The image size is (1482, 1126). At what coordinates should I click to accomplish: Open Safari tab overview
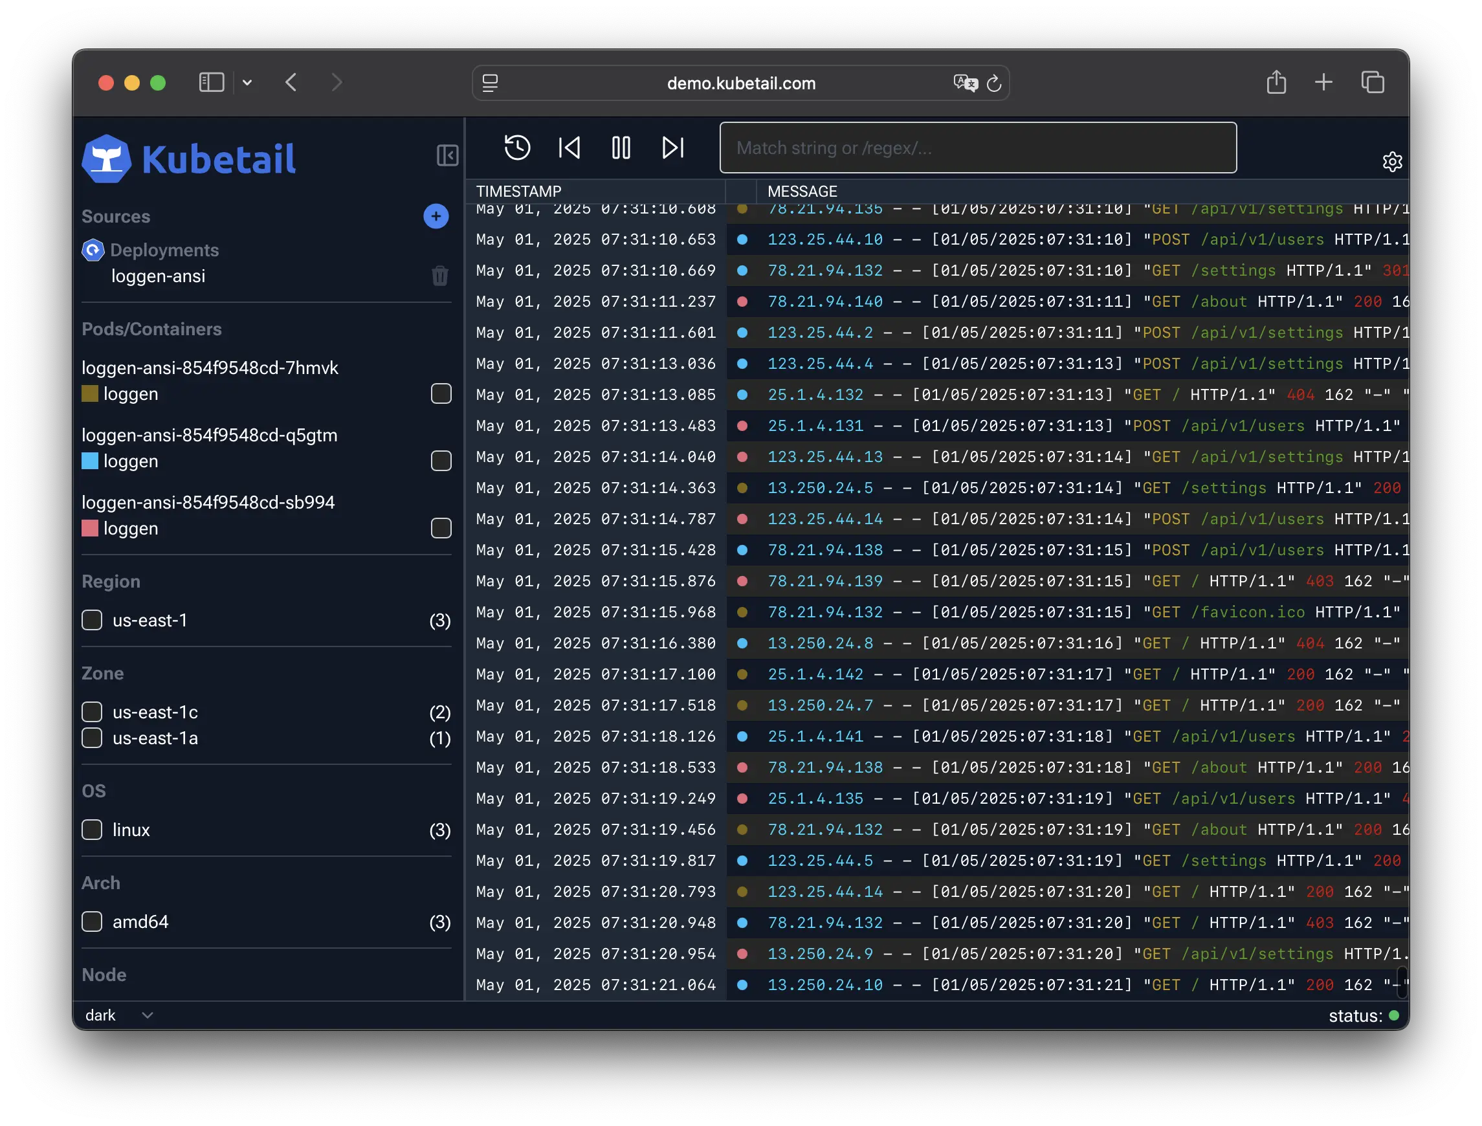(x=1372, y=82)
